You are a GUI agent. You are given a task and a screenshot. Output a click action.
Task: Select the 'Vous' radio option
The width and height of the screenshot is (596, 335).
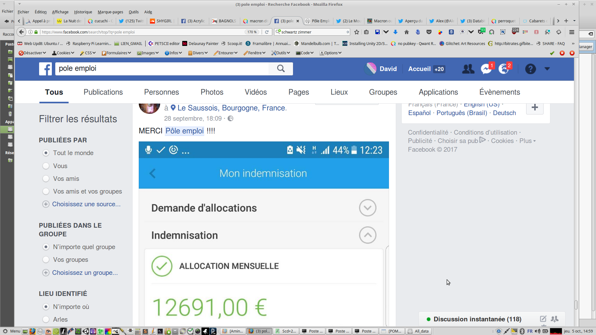pos(46,166)
